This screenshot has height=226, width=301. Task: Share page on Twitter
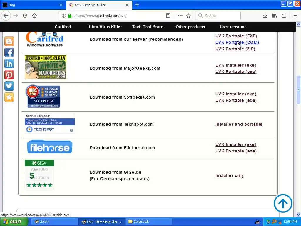click(9, 86)
